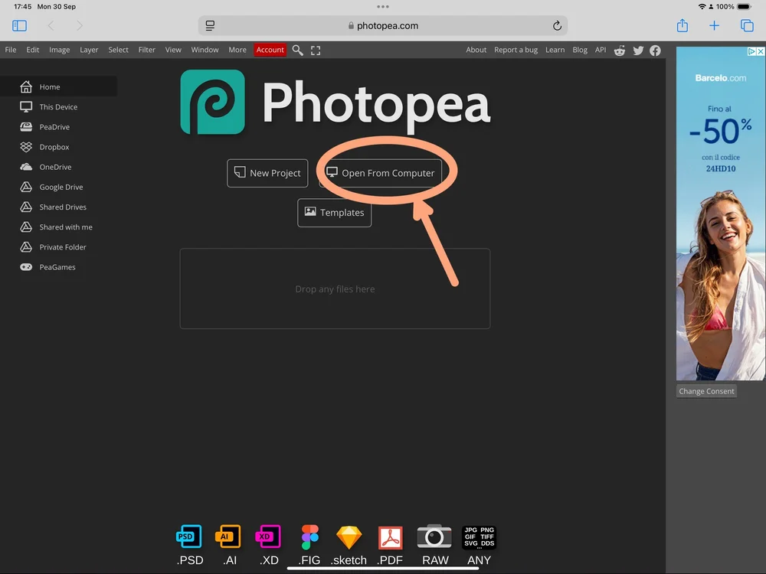Open the Window menu
This screenshot has height=574, width=766.
(x=205, y=50)
